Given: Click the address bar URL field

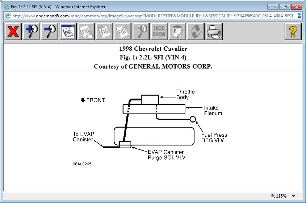Looking at the screenshot, I should click(x=152, y=16).
